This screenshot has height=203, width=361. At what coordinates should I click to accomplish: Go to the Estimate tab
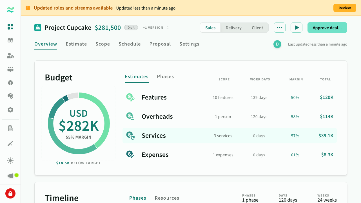pyautogui.click(x=76, y=44)
